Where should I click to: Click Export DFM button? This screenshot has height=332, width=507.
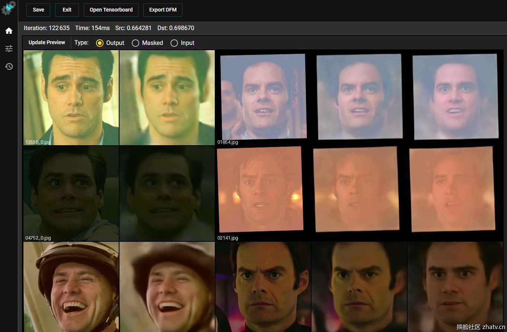pyautogui.click(x=163, y=10)
